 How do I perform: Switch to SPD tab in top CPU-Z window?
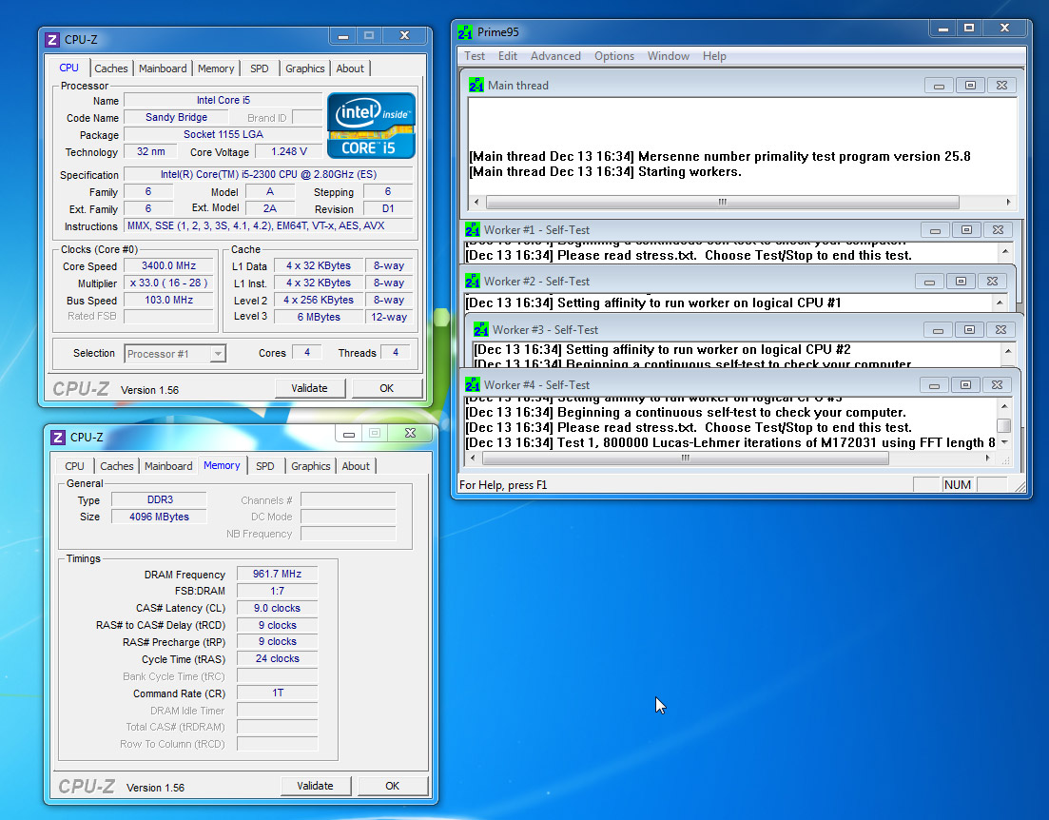260,68
